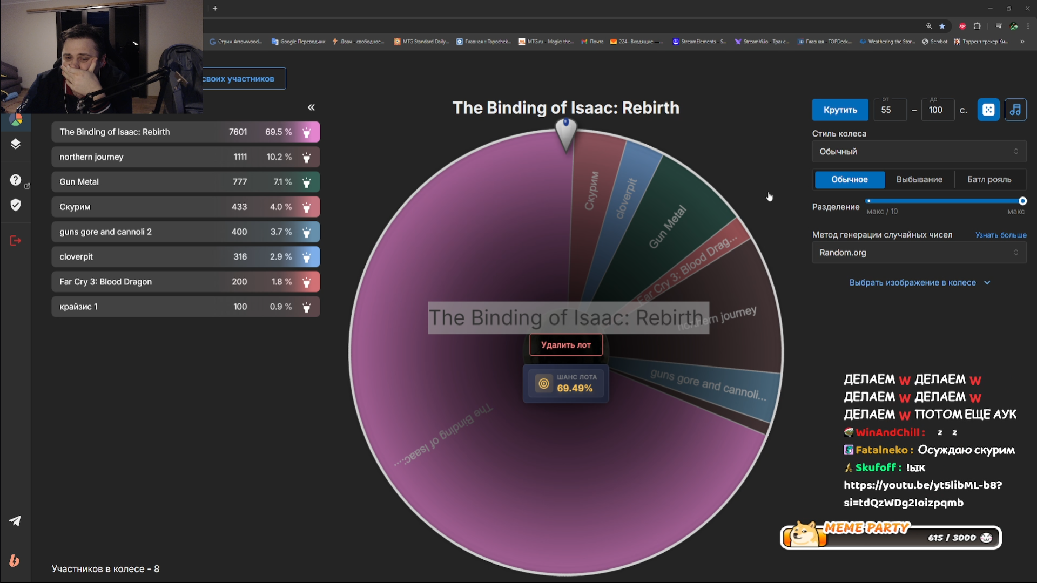Open the Random.org generation method dropdown
Image resolution: width=1037 pixels, height=583 pixels.
(919, 253)
